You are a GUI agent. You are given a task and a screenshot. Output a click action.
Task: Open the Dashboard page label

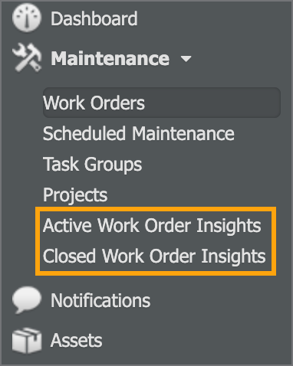point(94,18)
